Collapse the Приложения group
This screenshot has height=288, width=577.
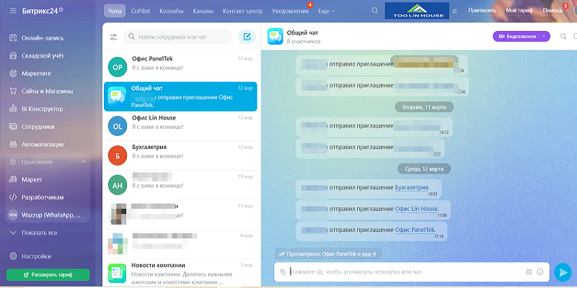point(84,162)
